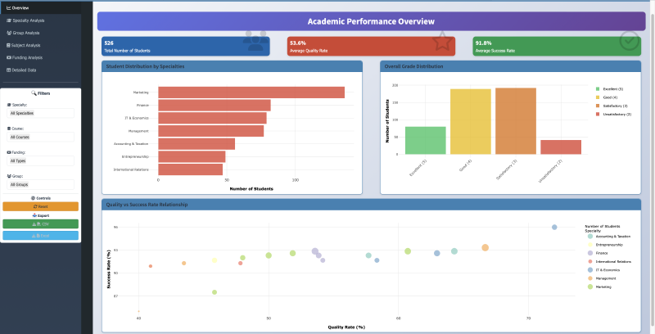Toggle the Satisfactory (3) legend swatch

598,106
